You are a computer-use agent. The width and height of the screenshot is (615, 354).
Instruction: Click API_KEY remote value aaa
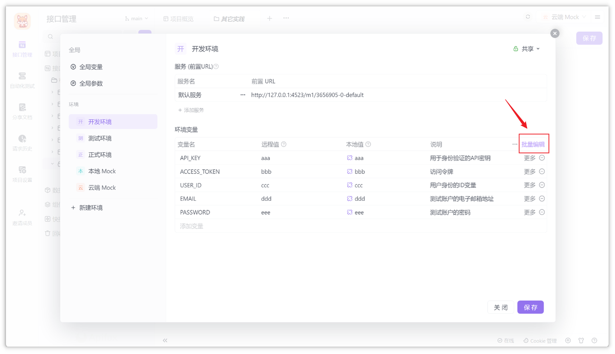tap(266, 158)
